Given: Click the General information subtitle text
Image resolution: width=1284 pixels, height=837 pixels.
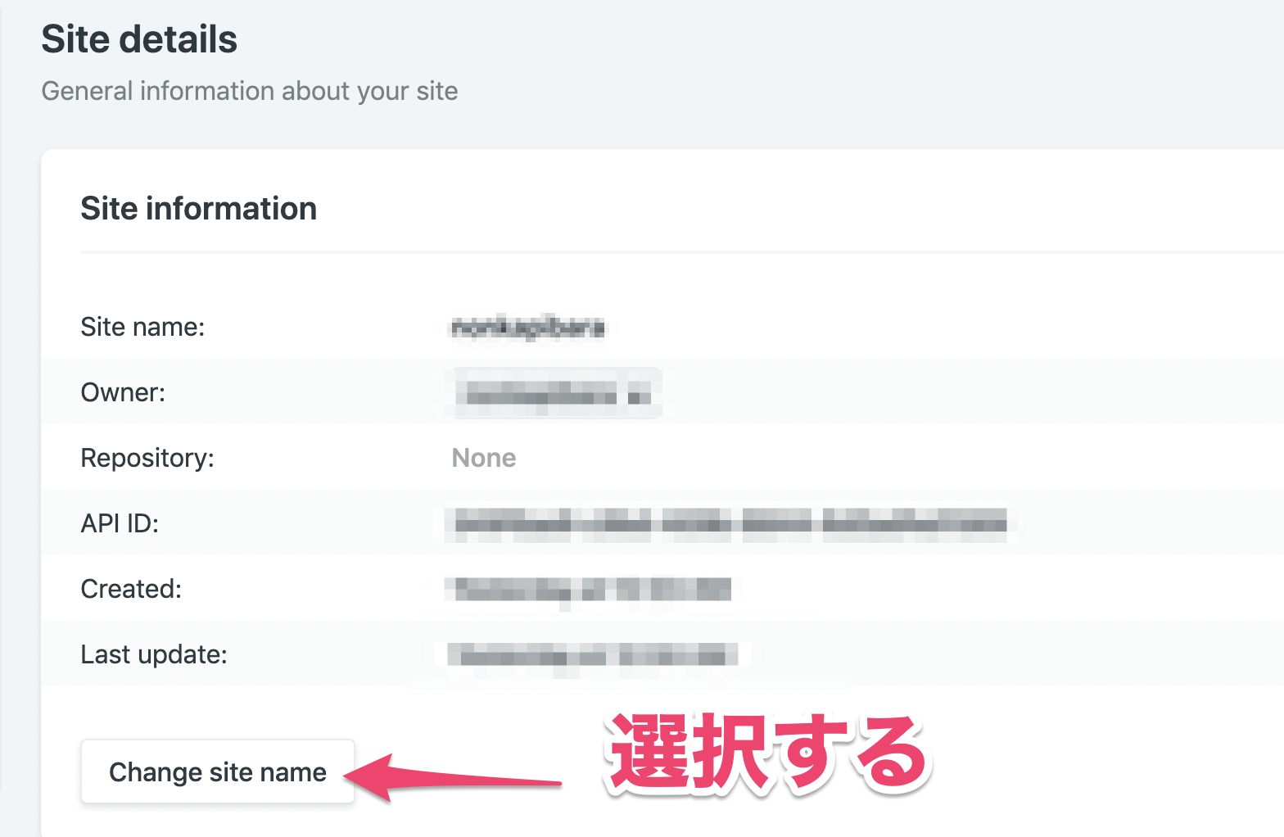Looking at the screenshot, I should tap(249, 90).
